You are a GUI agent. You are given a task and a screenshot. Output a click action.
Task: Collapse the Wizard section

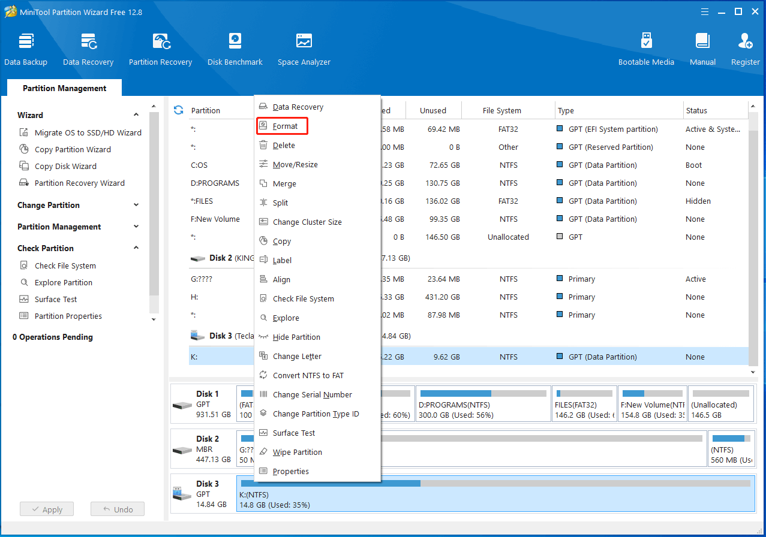pos(136,114)
